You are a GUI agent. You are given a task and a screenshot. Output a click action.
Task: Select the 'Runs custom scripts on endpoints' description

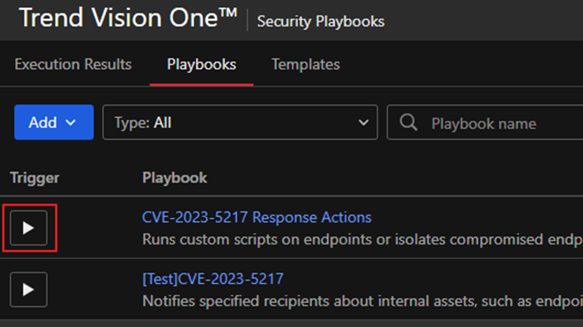(360, 239)
